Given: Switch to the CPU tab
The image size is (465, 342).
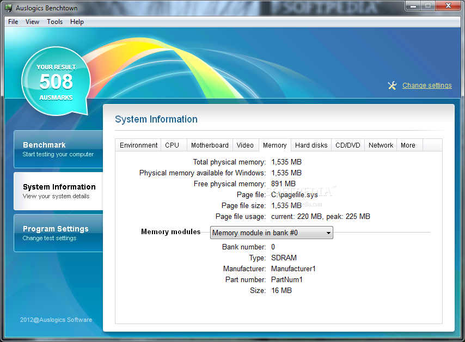Looking at the screenshot, I should pyautogui.click(x=174, y=145).
